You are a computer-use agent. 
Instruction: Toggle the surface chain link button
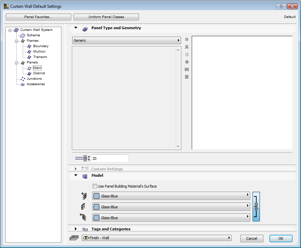[256, 207]
